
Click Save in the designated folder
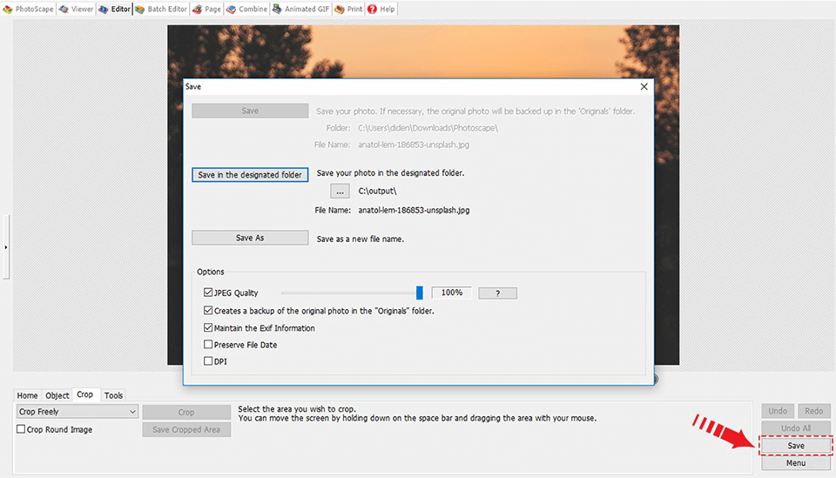pyautogui.click(x=250, y=175)
